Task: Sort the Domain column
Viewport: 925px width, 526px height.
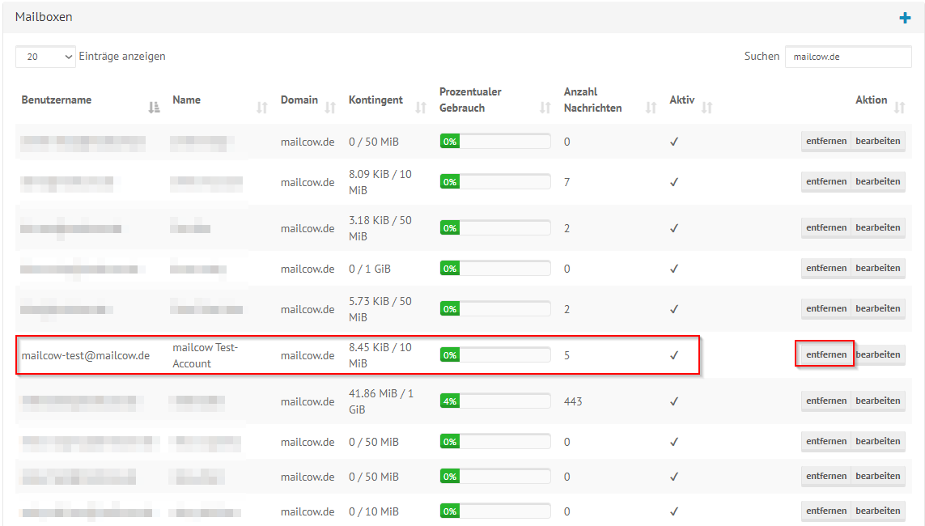Action: tap(330, 104)
